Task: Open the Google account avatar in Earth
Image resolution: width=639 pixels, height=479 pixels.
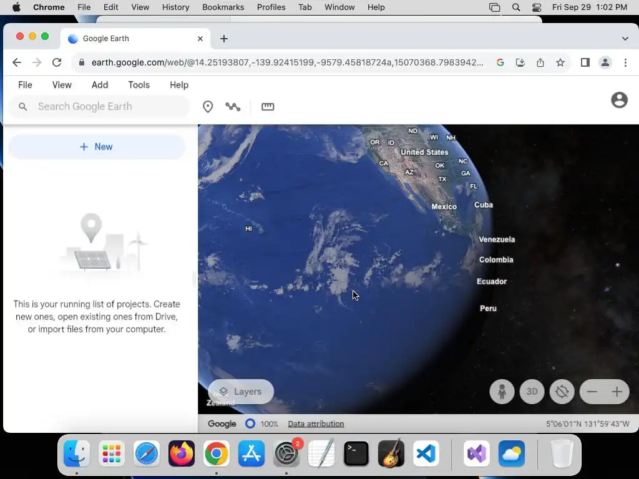Action: 619,100
